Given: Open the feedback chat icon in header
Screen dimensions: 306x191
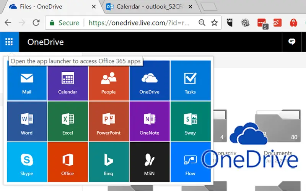Looking at the screenshot, I should pyautogui.click(x=292, y=42).
